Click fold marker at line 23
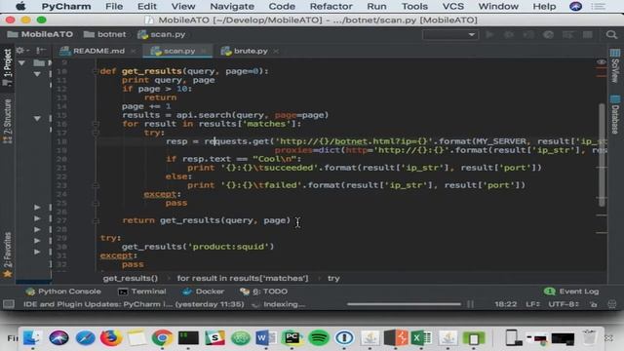The height and width of the screenshot is (351, 624). click(96, 185)
